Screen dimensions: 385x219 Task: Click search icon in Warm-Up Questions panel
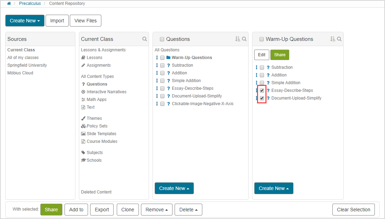coord(339,39)
